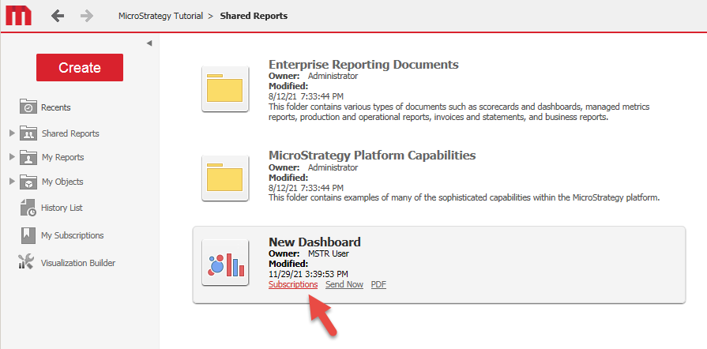Click the forward navigation arrow
707x349 pixels.
(x=87, y=16)
